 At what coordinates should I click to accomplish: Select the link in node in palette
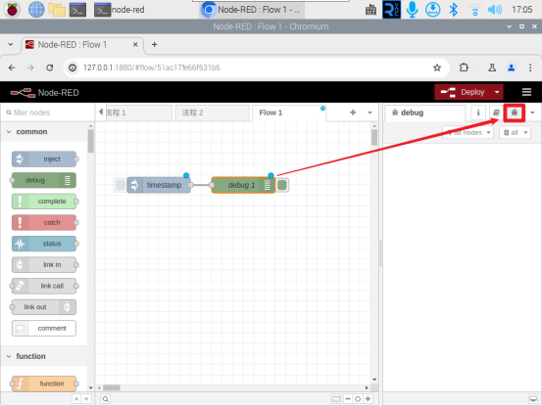44,264
